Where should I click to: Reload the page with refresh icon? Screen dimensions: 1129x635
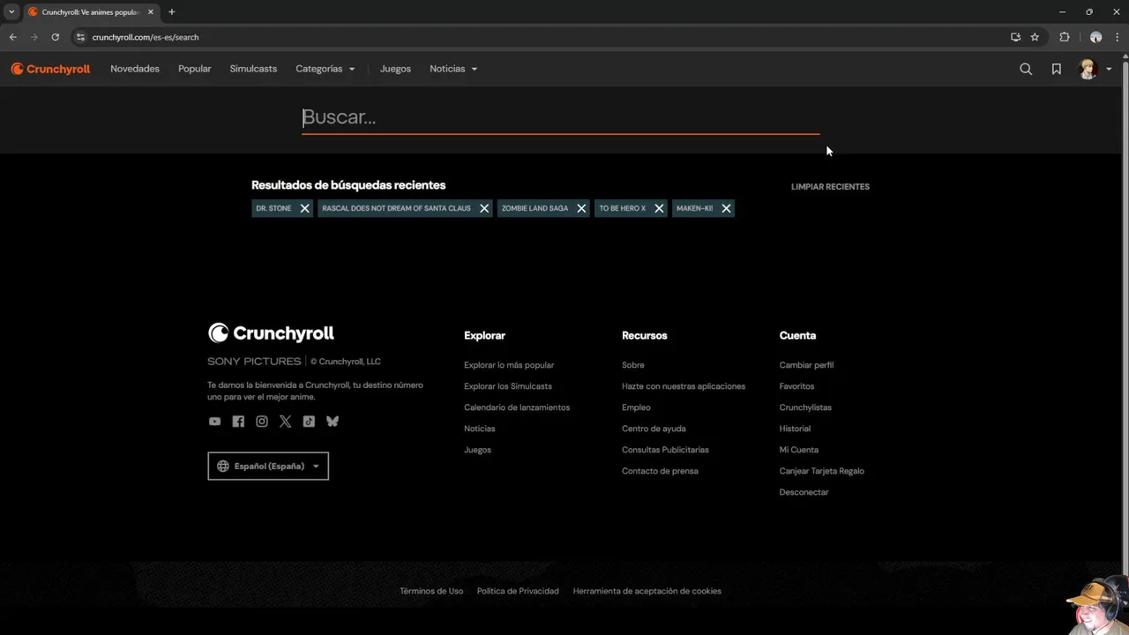[x=55, y=37]
